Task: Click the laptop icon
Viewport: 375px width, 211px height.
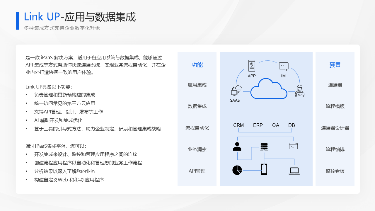Action: (x=294, y=171)
